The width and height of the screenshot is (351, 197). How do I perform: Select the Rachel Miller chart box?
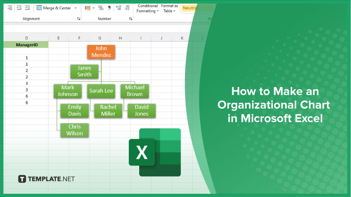[x=108, y=111]
